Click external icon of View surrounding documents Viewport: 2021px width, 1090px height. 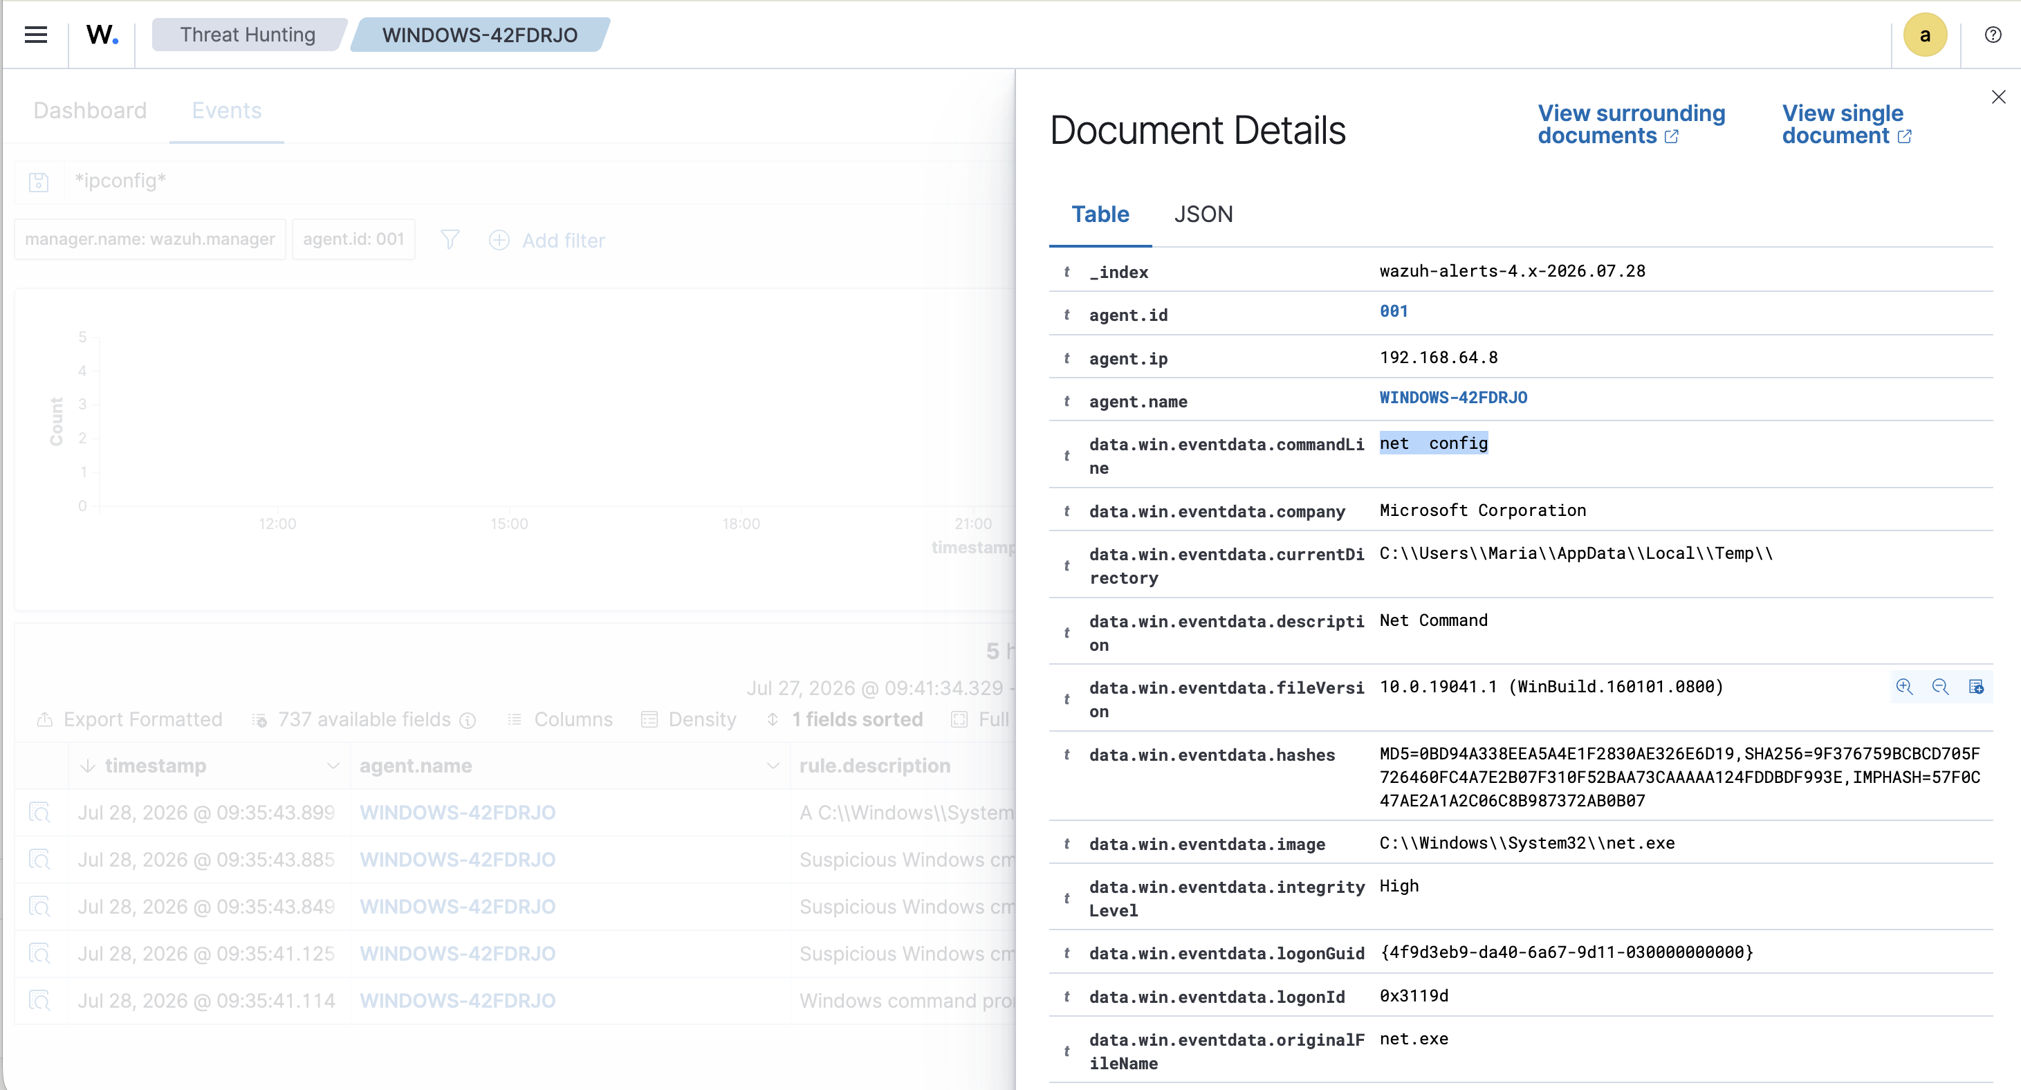[x=1672, y=136]
